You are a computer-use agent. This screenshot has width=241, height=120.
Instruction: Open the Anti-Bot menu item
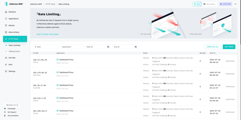[15, 58]
